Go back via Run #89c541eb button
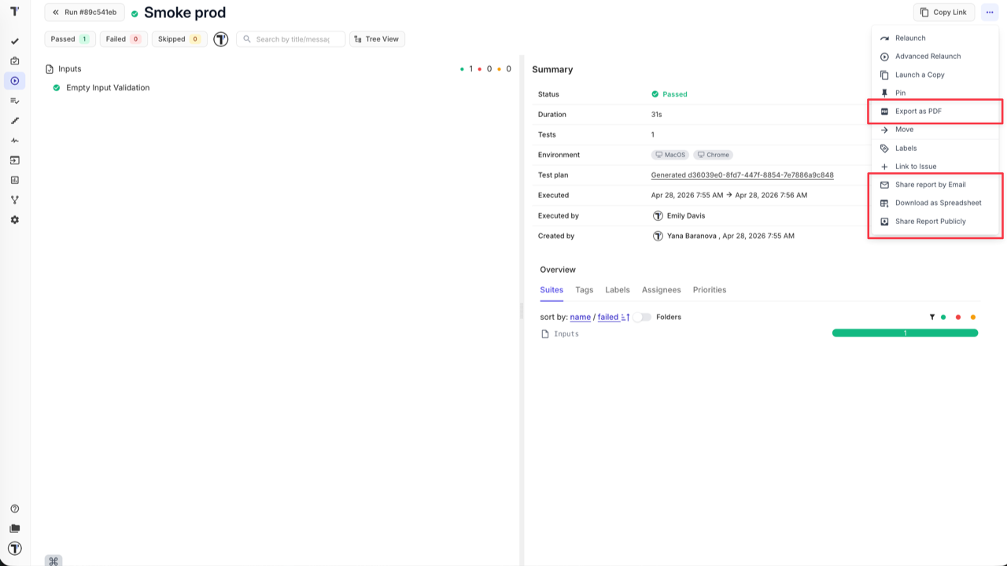 (x=84, y=13)
